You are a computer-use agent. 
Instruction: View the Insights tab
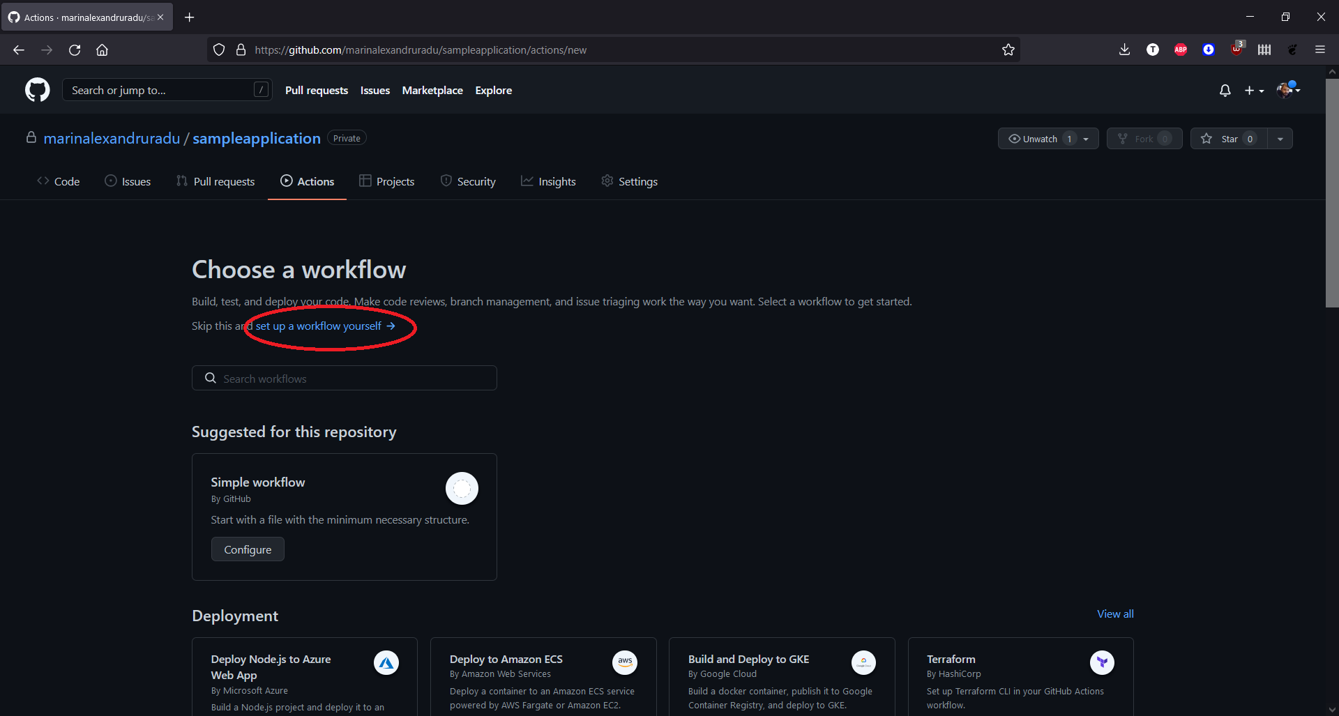coord(548,181)
